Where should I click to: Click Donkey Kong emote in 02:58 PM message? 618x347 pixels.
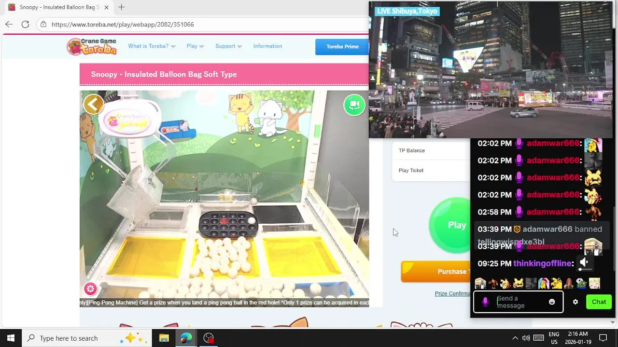coord(593,212)
